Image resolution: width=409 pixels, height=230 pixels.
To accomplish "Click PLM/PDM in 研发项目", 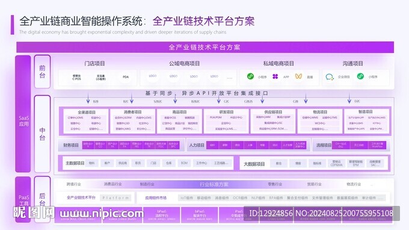I will [216, 117].
